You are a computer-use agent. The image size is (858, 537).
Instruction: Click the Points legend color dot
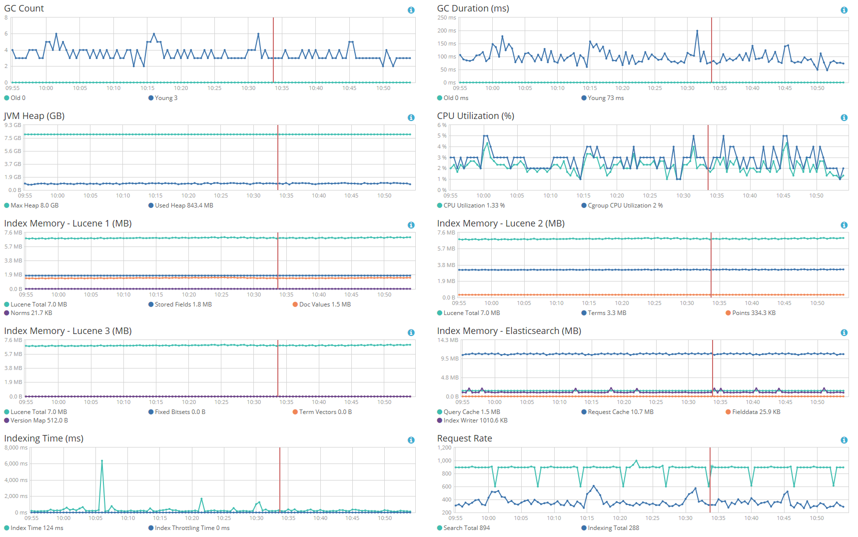pos(728,313)
